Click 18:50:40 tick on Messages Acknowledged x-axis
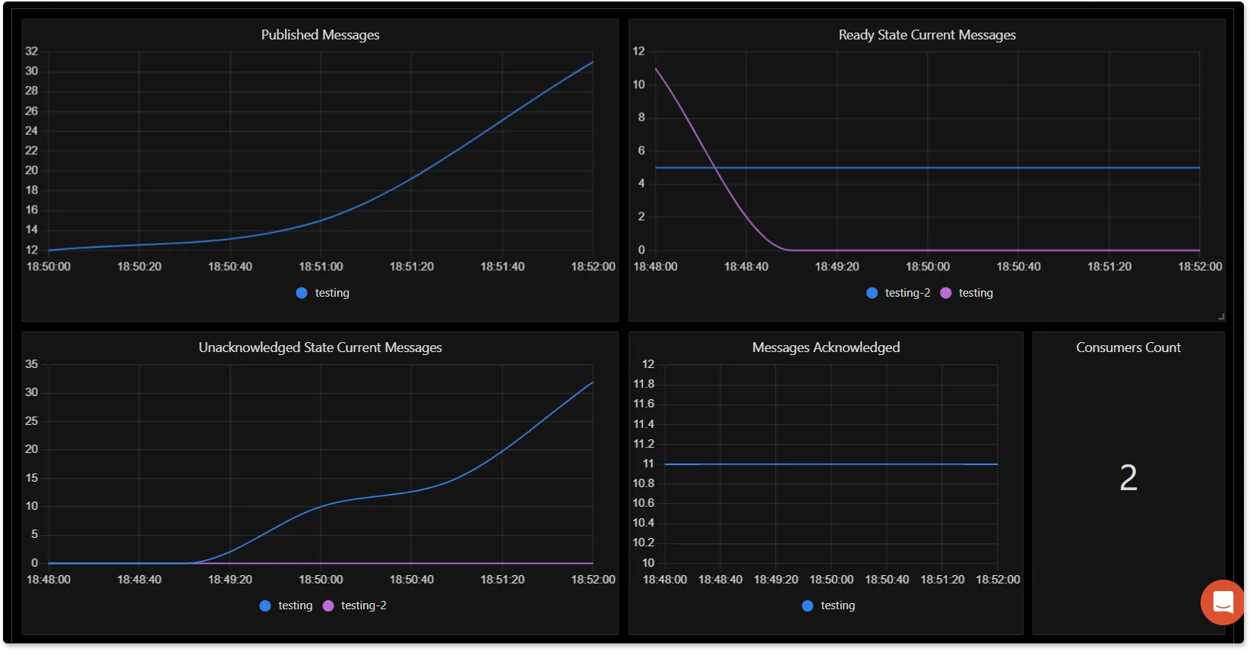 tap(887, 580)
